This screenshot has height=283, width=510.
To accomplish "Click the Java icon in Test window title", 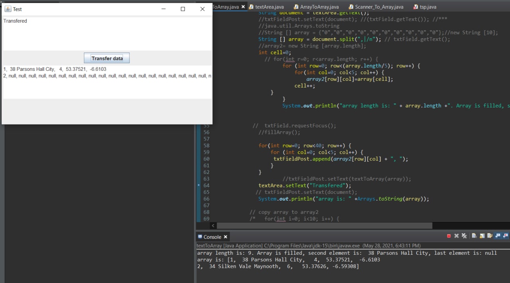I will point(8,9).
